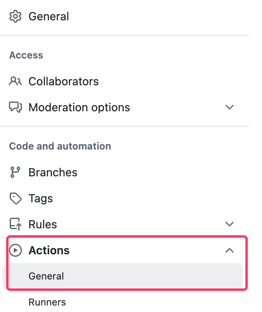Image resolution: width=262 pixels, height=312 pixels.
Task: Click the Tags label icon
Action: coord(15,198)
